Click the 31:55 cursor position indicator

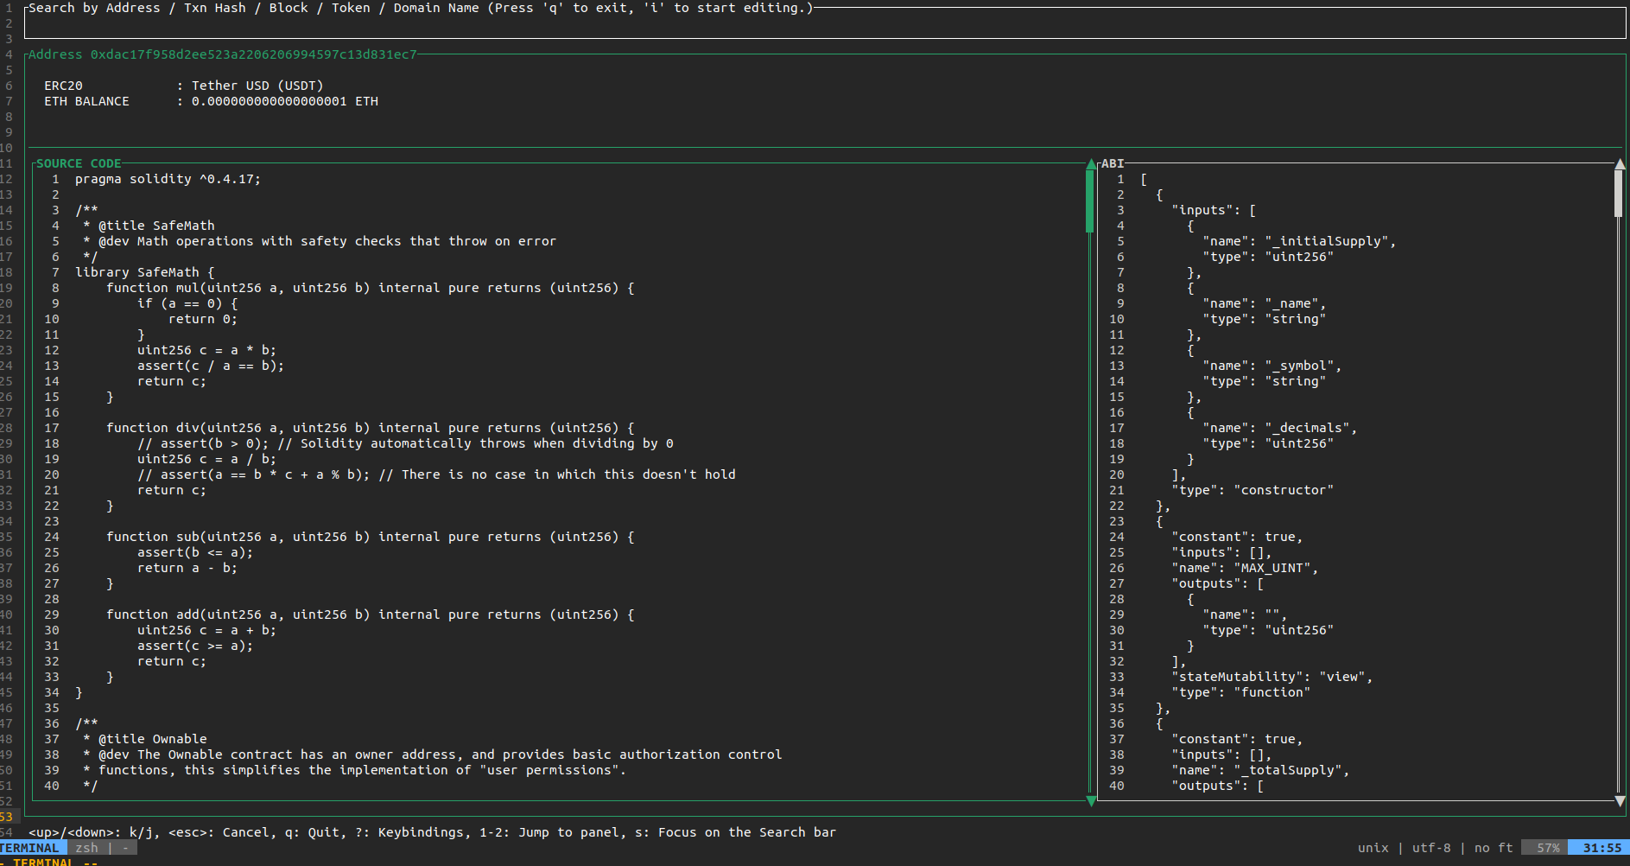1599,848
